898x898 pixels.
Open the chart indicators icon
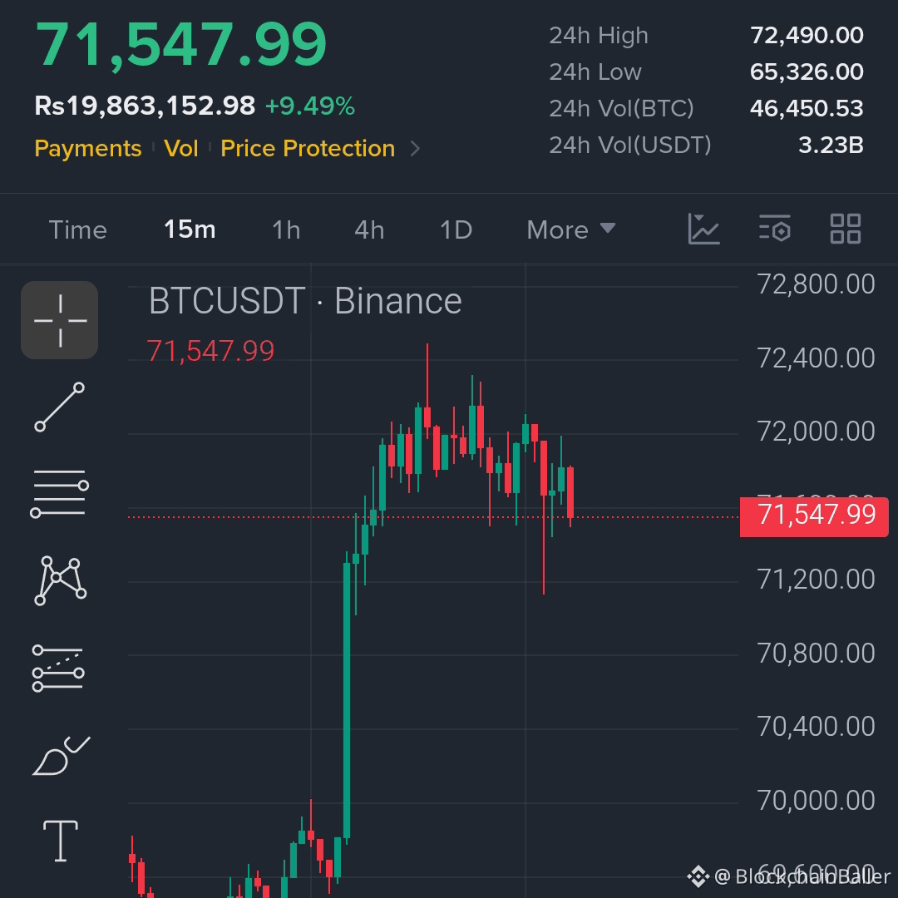704,229
